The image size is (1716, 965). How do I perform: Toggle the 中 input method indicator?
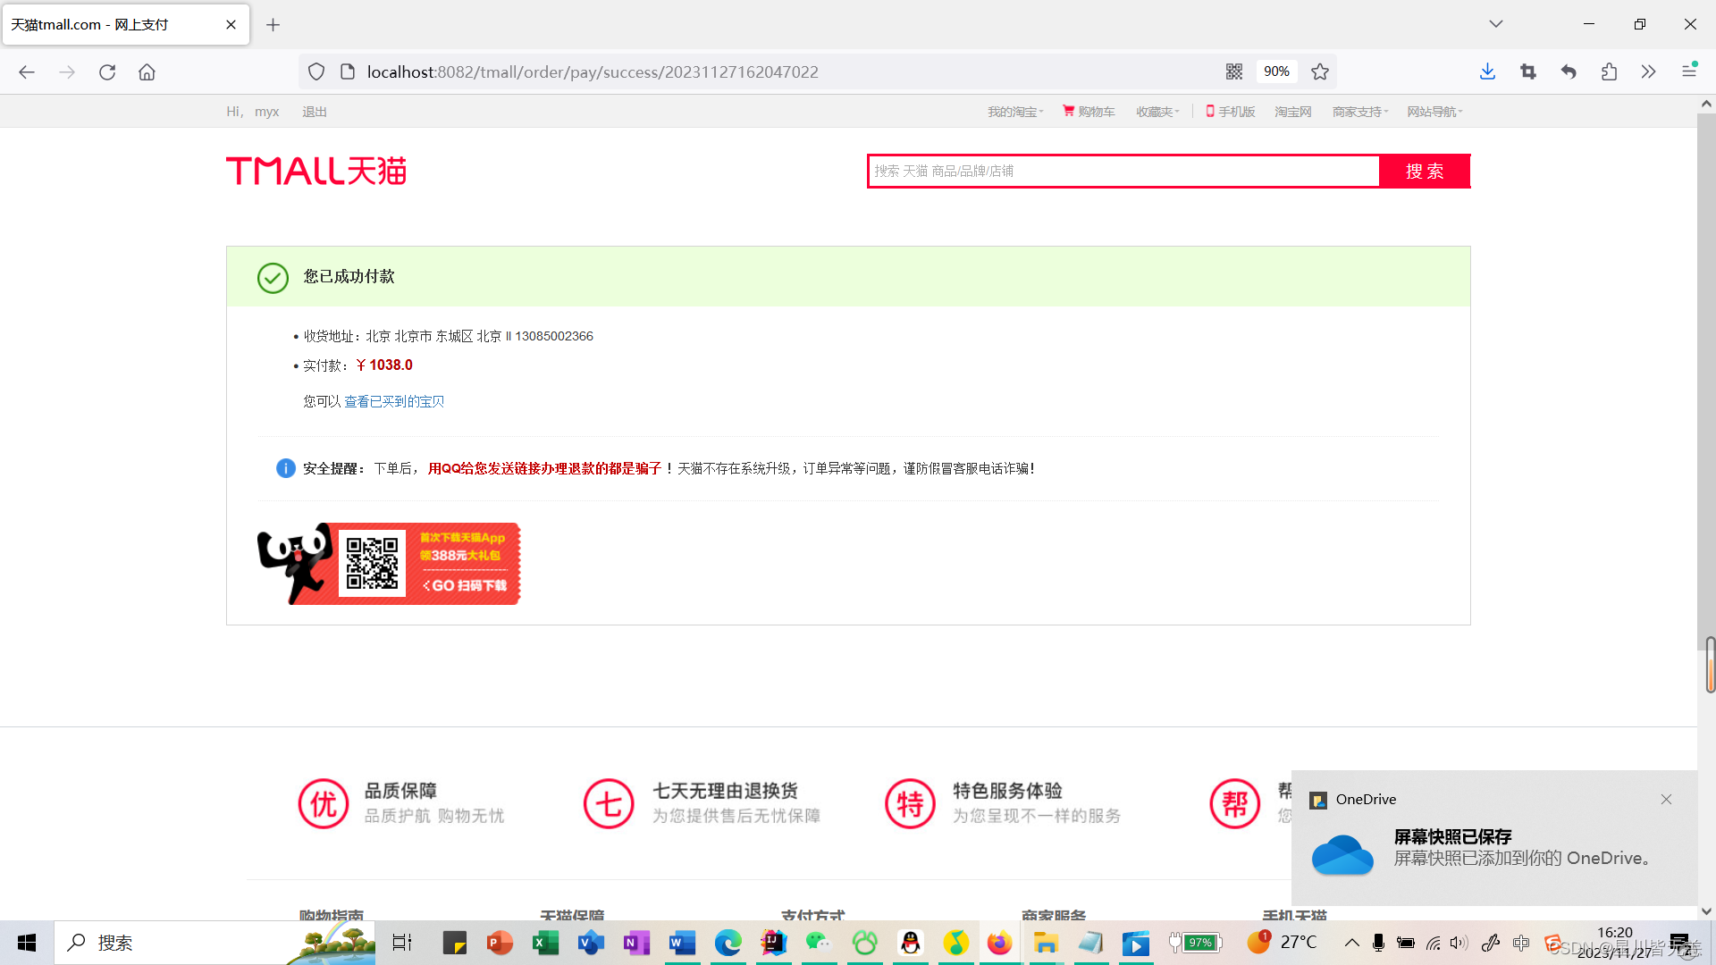tap(1521, 943)
